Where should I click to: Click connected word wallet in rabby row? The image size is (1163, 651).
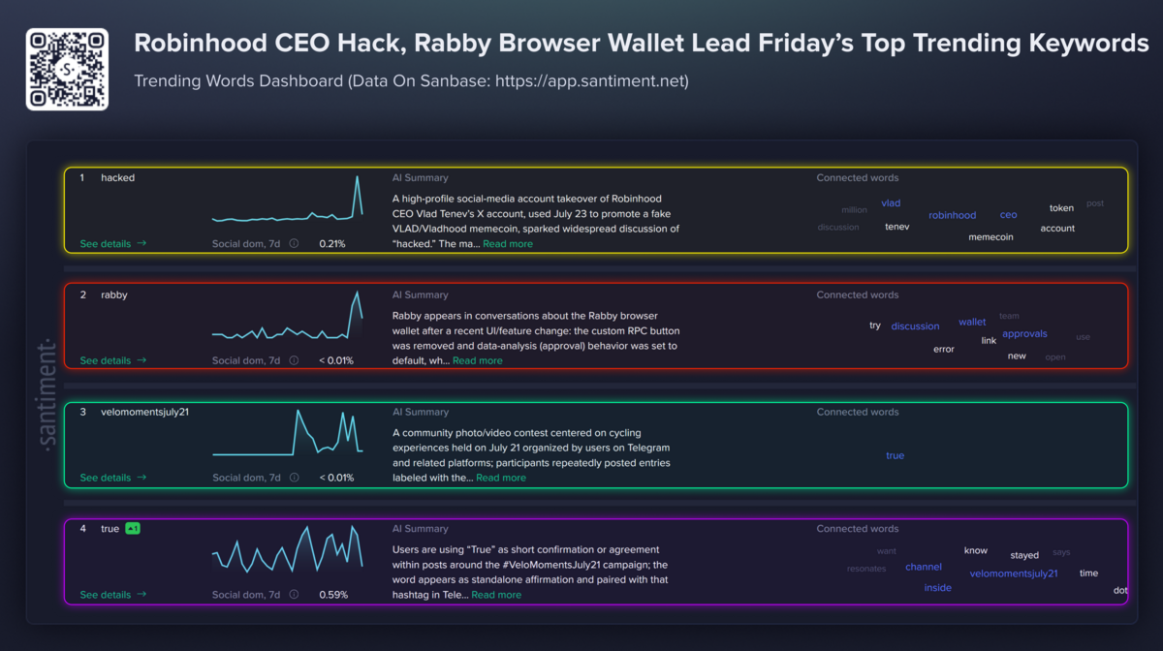click(x=972, y=322)
